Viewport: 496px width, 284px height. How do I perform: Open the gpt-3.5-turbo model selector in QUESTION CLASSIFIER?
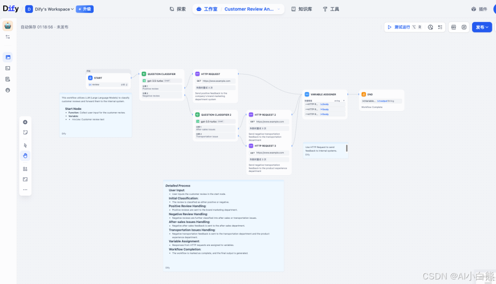[x=162, y=81]
